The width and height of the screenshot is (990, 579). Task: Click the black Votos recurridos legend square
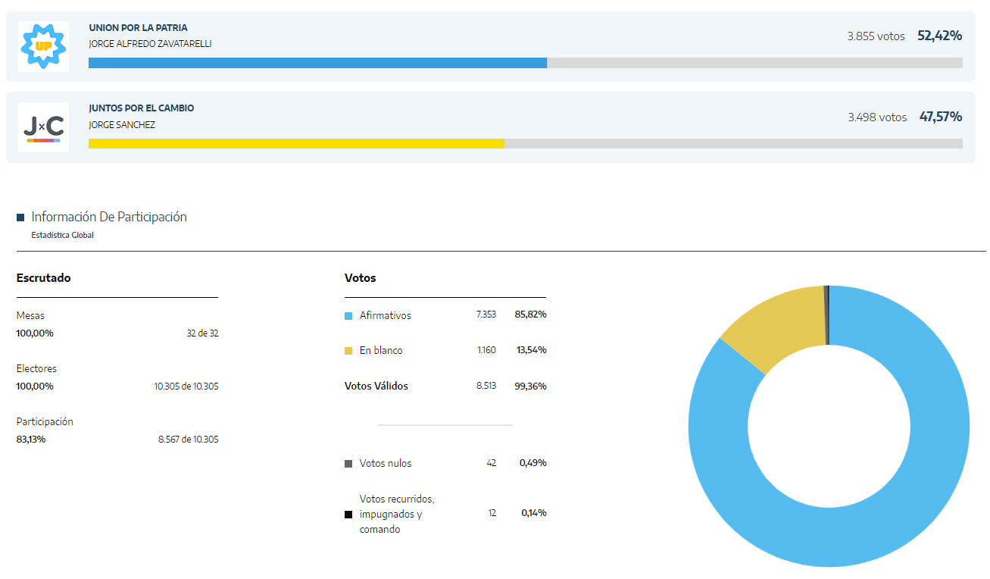(x=348, y=515)
